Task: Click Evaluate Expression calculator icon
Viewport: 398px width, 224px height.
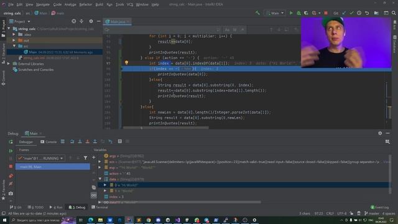Action: [x=120, y=141]
